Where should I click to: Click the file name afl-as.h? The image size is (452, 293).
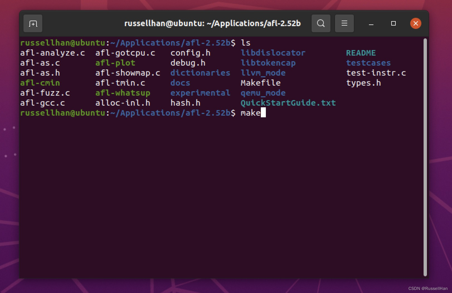(x=40, y=73)
